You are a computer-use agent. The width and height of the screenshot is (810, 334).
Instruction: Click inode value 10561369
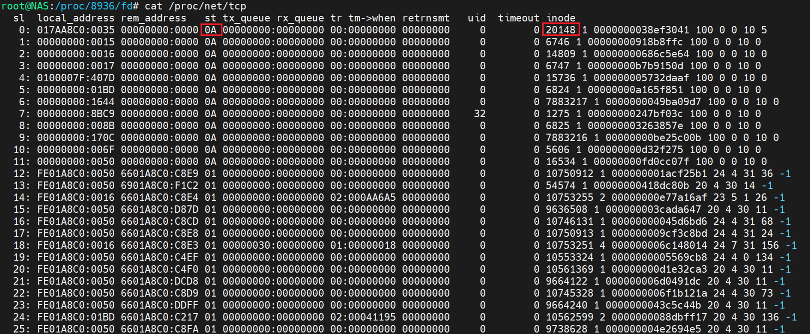570,269
